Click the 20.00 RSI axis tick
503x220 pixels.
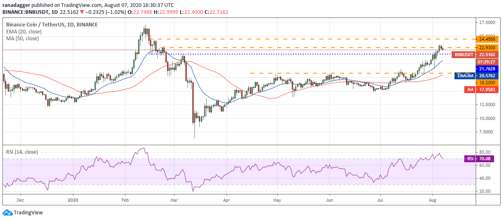click(485, 191)
